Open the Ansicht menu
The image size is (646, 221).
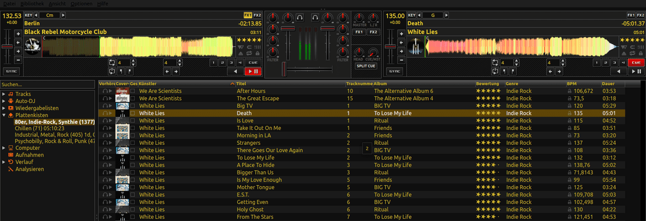57,3
